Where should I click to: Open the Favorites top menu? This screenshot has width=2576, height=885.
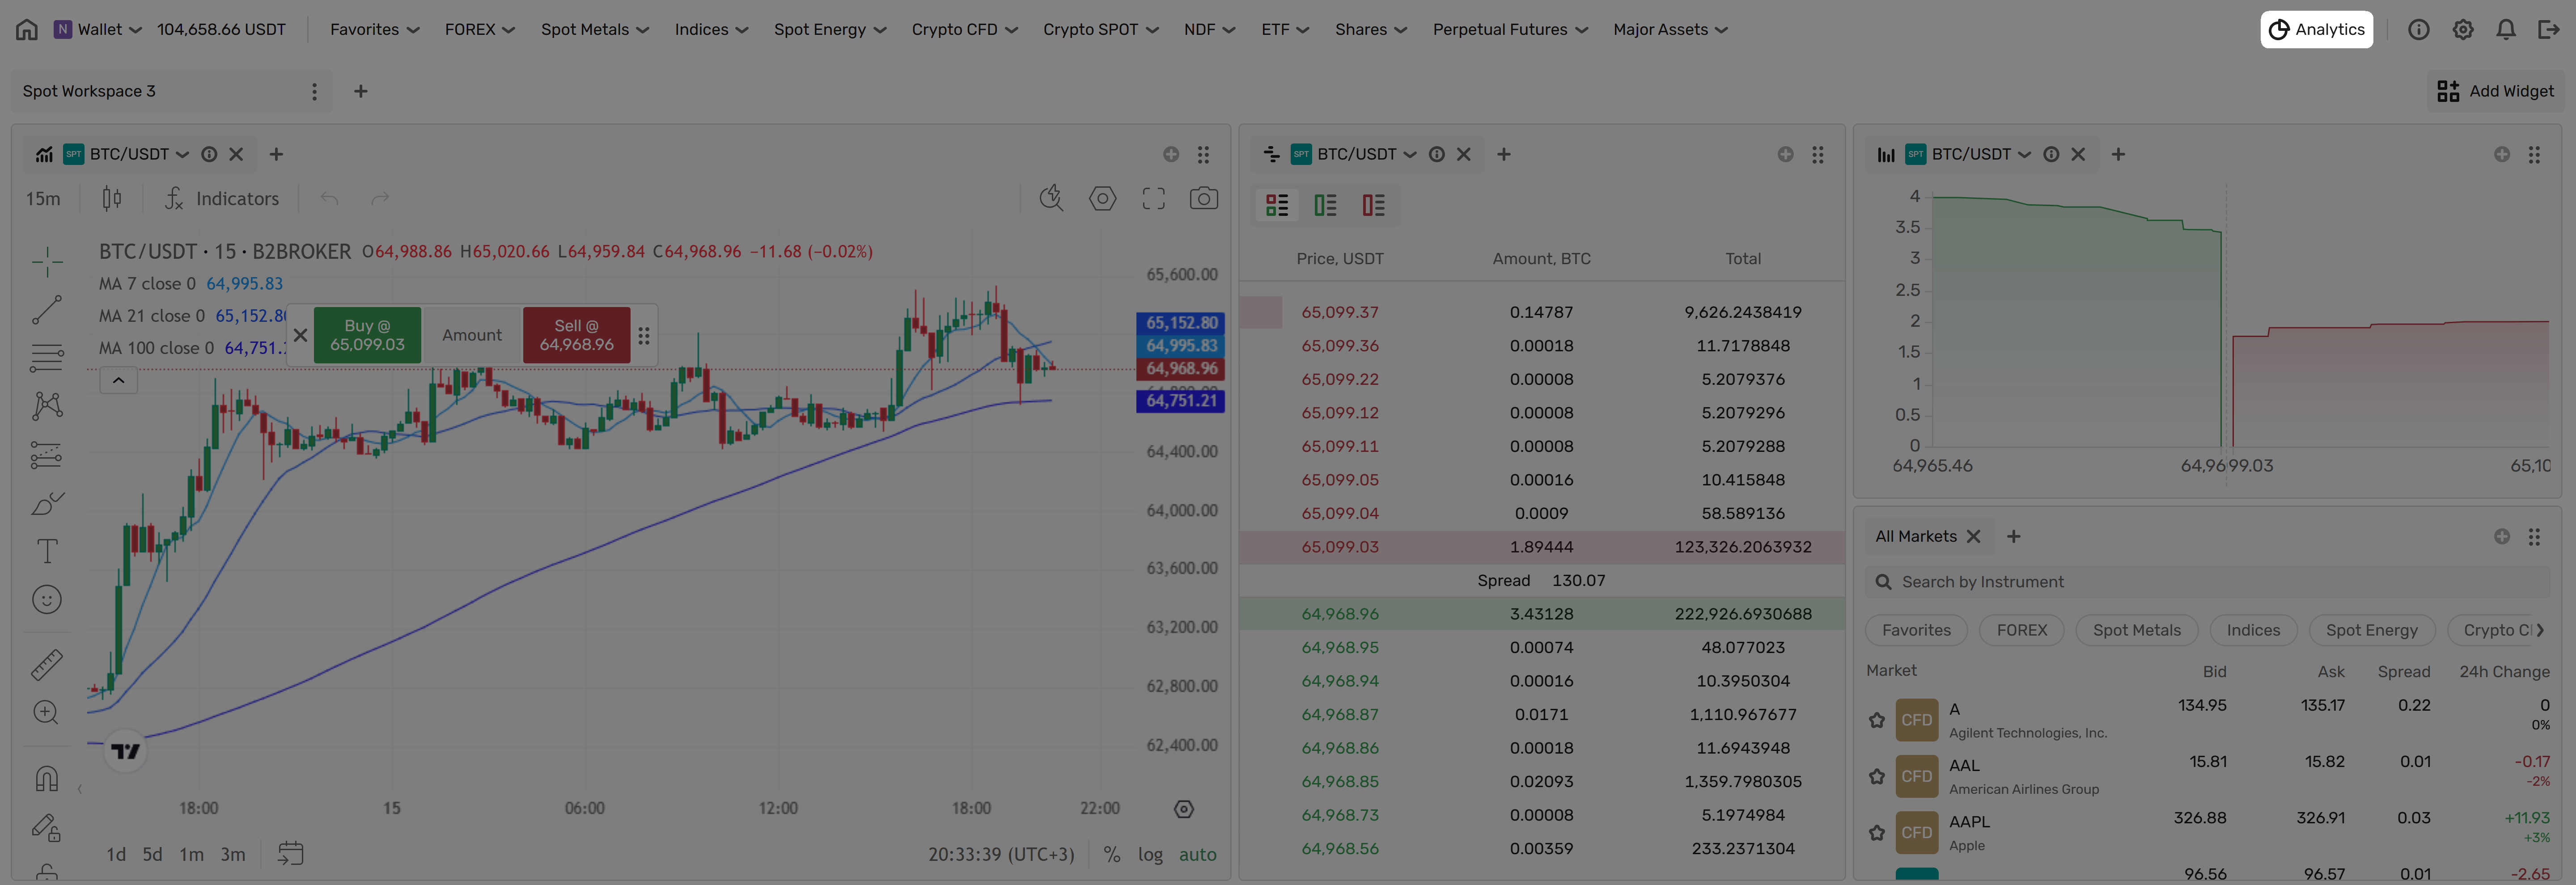[375, 29]
